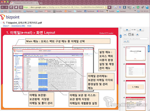
Task: Switch to thumbnail grid view
Action: [x=133, y=34]
